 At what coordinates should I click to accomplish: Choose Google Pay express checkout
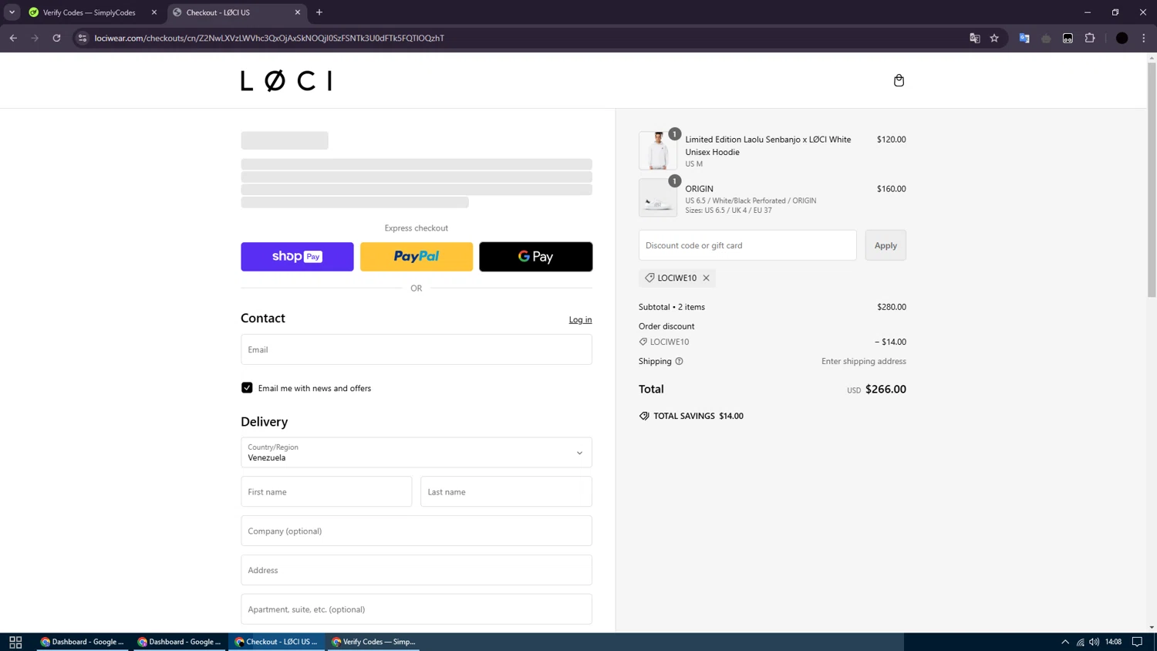click(x=536, y=257)
